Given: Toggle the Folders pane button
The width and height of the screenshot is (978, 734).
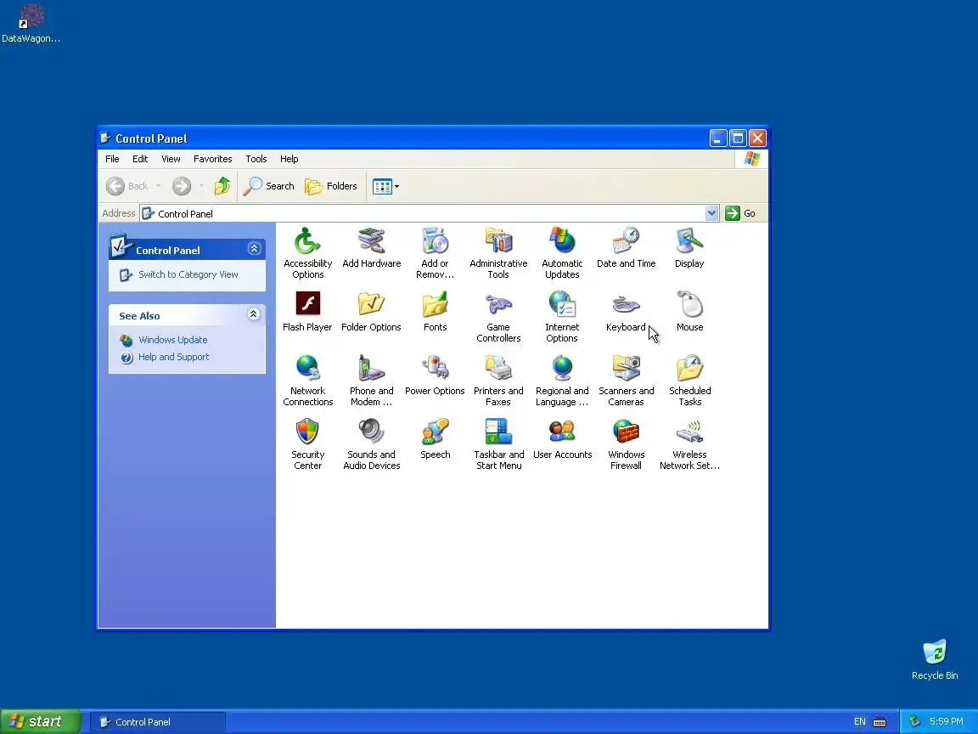Looking at the screenshot, I should pos(330,186).
